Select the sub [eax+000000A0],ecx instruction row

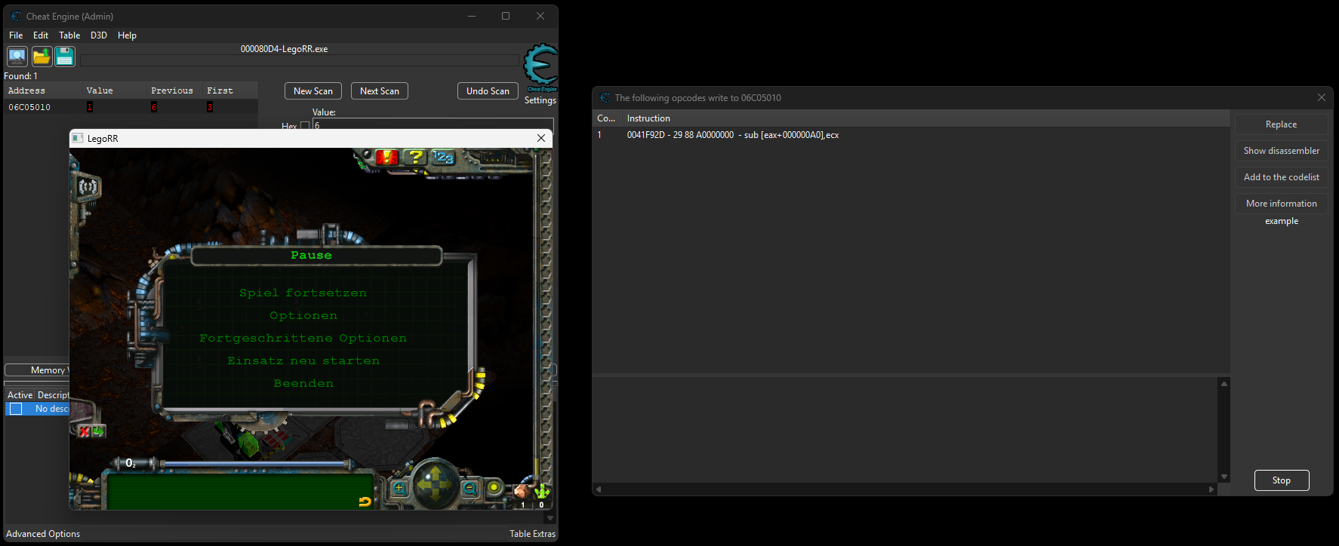[911, 135]
